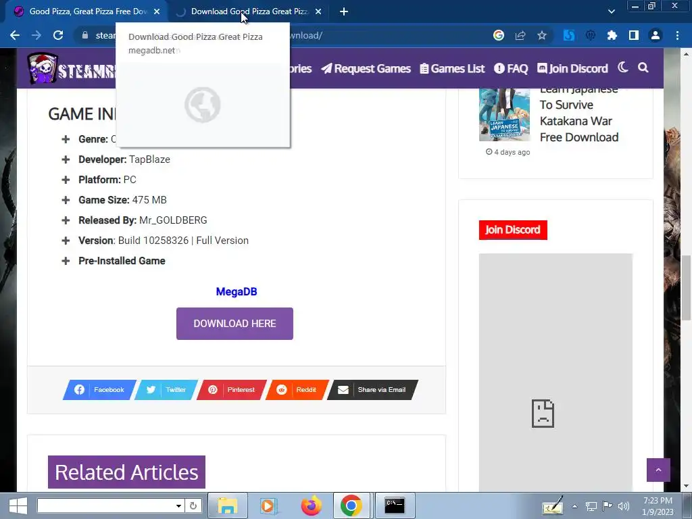Image resolution: width=692 pixels, height=519 pixels.
Task: Click the Version Build 10258326 line
Action: 164,241
